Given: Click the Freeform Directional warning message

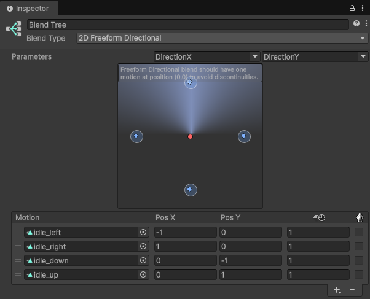Looking at the screenshot, I should [x=190, y=73].
